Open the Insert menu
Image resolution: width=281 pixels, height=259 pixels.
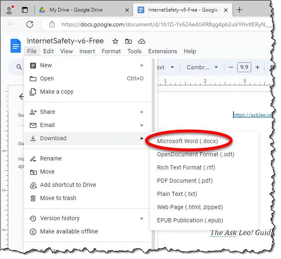click(87, 51)
